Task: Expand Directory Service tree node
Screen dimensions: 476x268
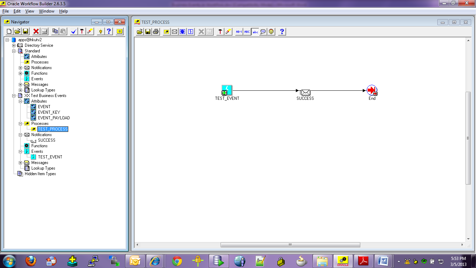Action: (14, 45)
